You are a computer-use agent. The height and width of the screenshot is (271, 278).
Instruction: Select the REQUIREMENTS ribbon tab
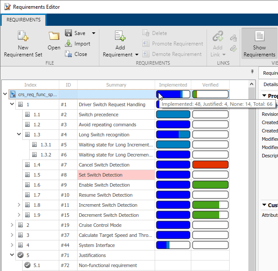(x=23, y=20)
